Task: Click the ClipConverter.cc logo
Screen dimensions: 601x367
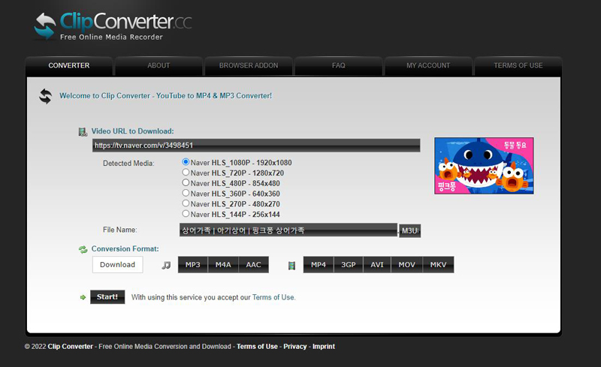Action: coord(113,26)
